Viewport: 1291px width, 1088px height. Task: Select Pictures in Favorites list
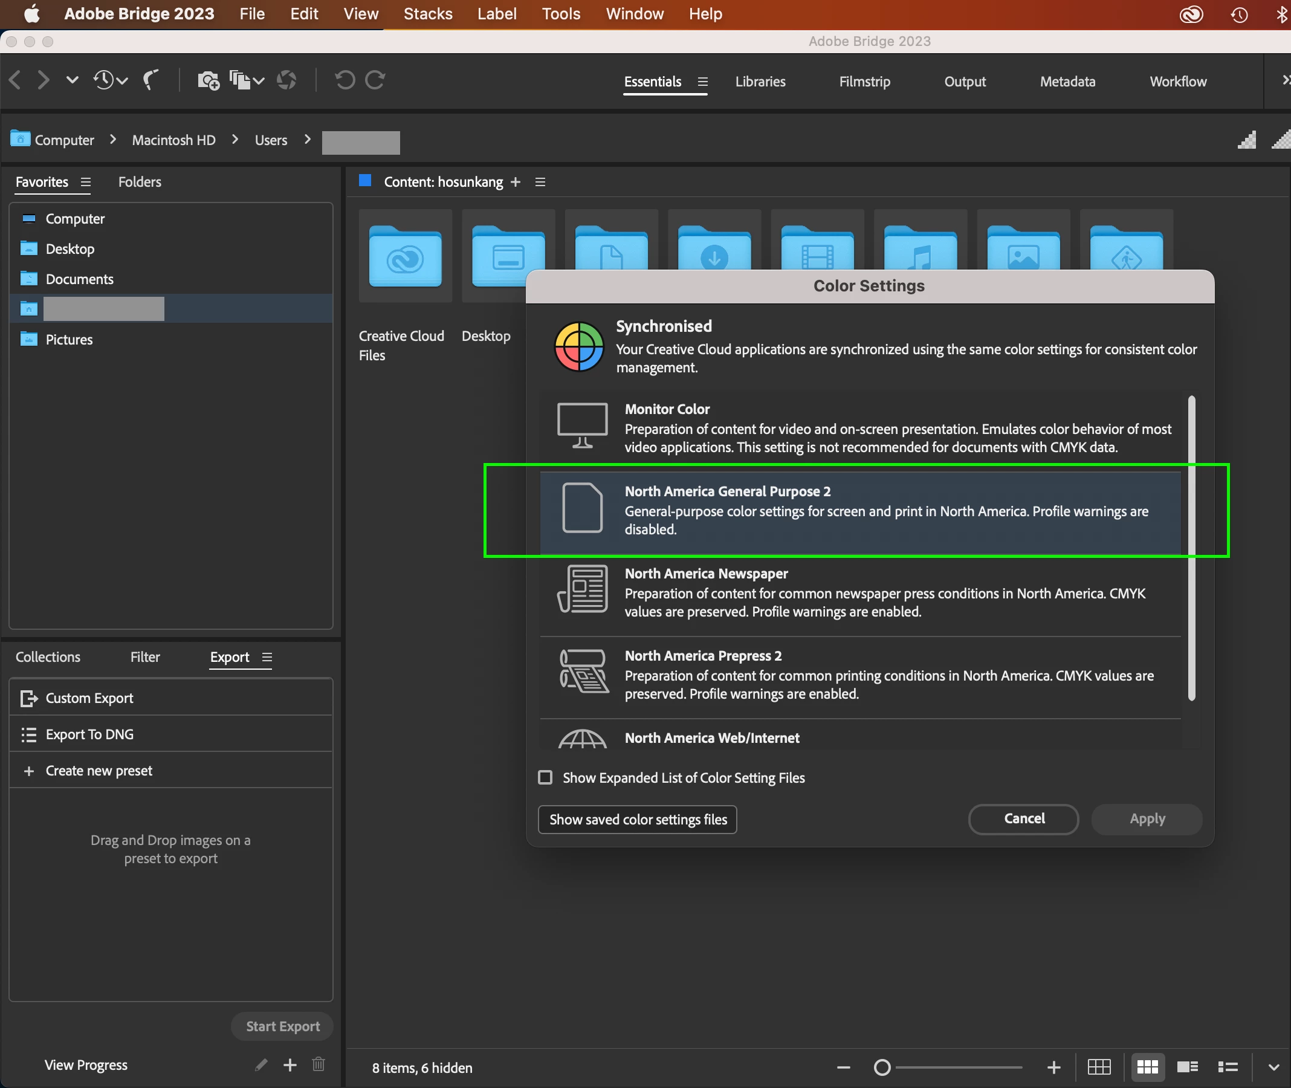(x=69, y=339)
